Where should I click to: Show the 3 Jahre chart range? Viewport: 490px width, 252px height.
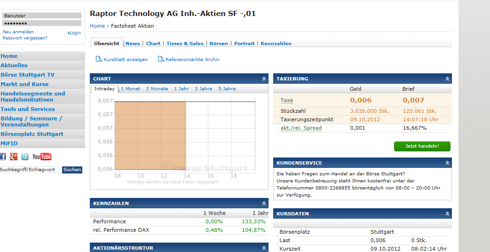click(204, 89)
